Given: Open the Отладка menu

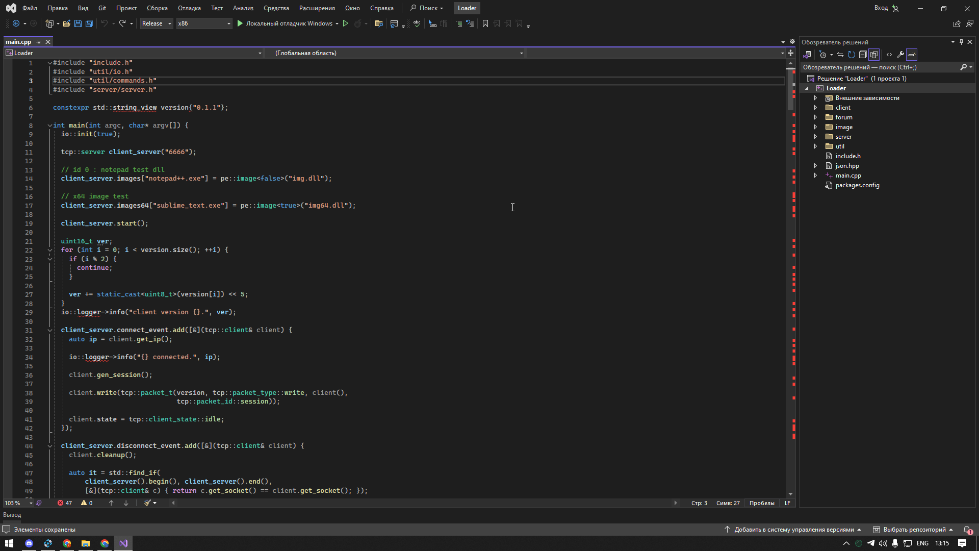Looking at the screenshot, I should pos(189,8).
